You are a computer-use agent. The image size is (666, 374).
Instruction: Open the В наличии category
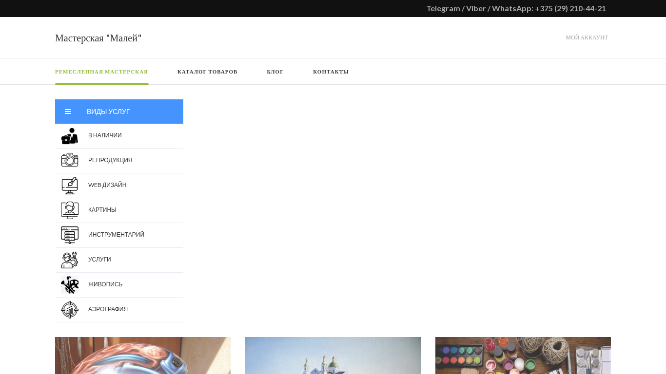(105, 135)
